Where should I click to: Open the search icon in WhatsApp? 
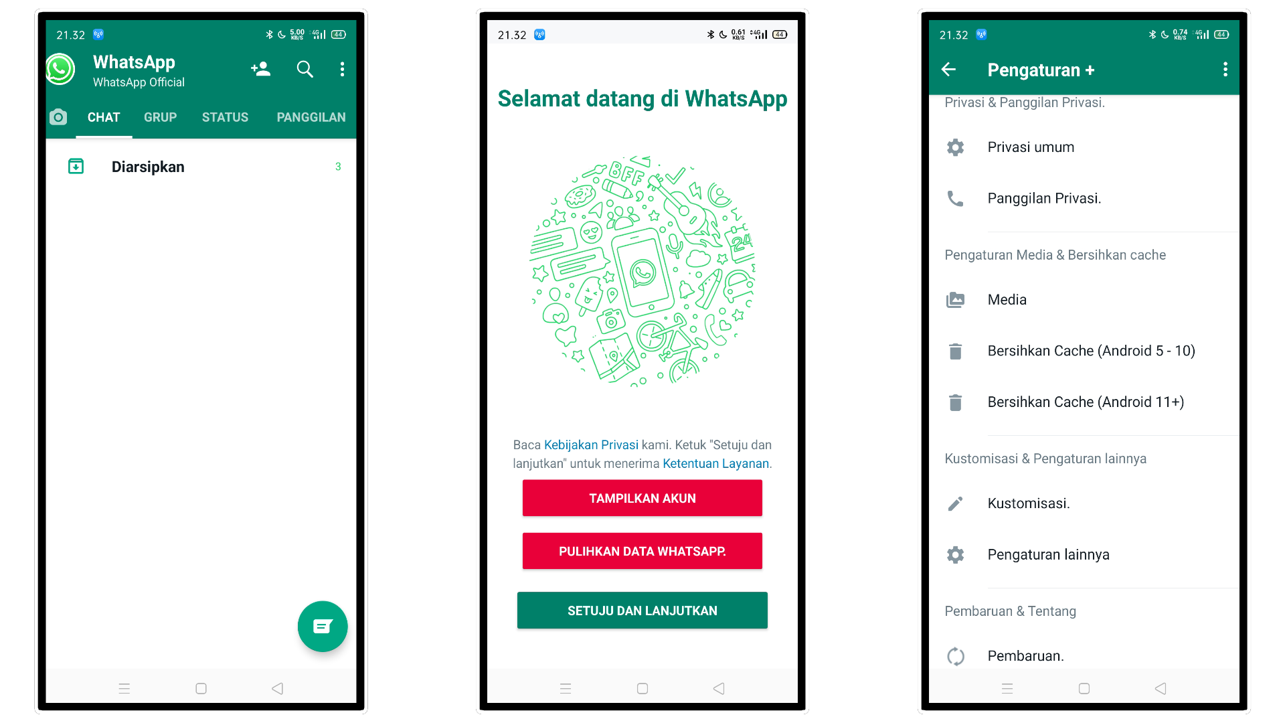point(305,69)
